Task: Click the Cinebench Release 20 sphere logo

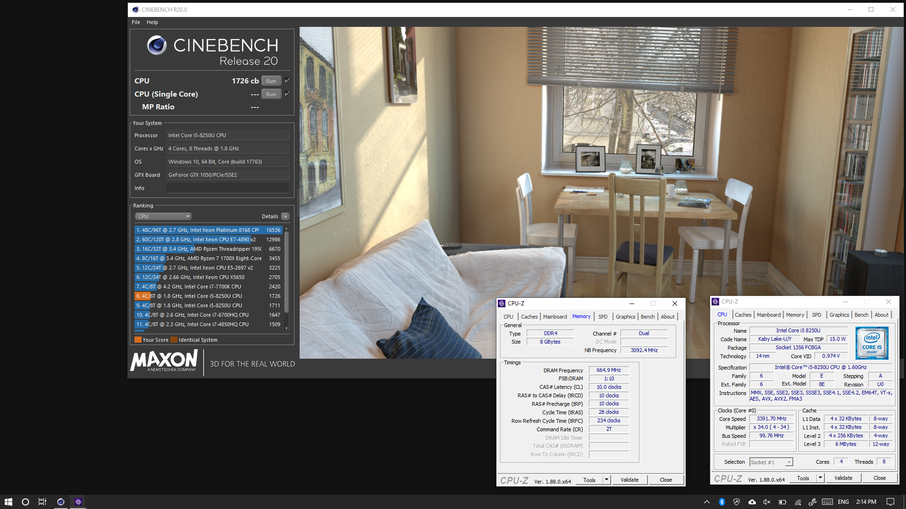Action: point(157,45)
